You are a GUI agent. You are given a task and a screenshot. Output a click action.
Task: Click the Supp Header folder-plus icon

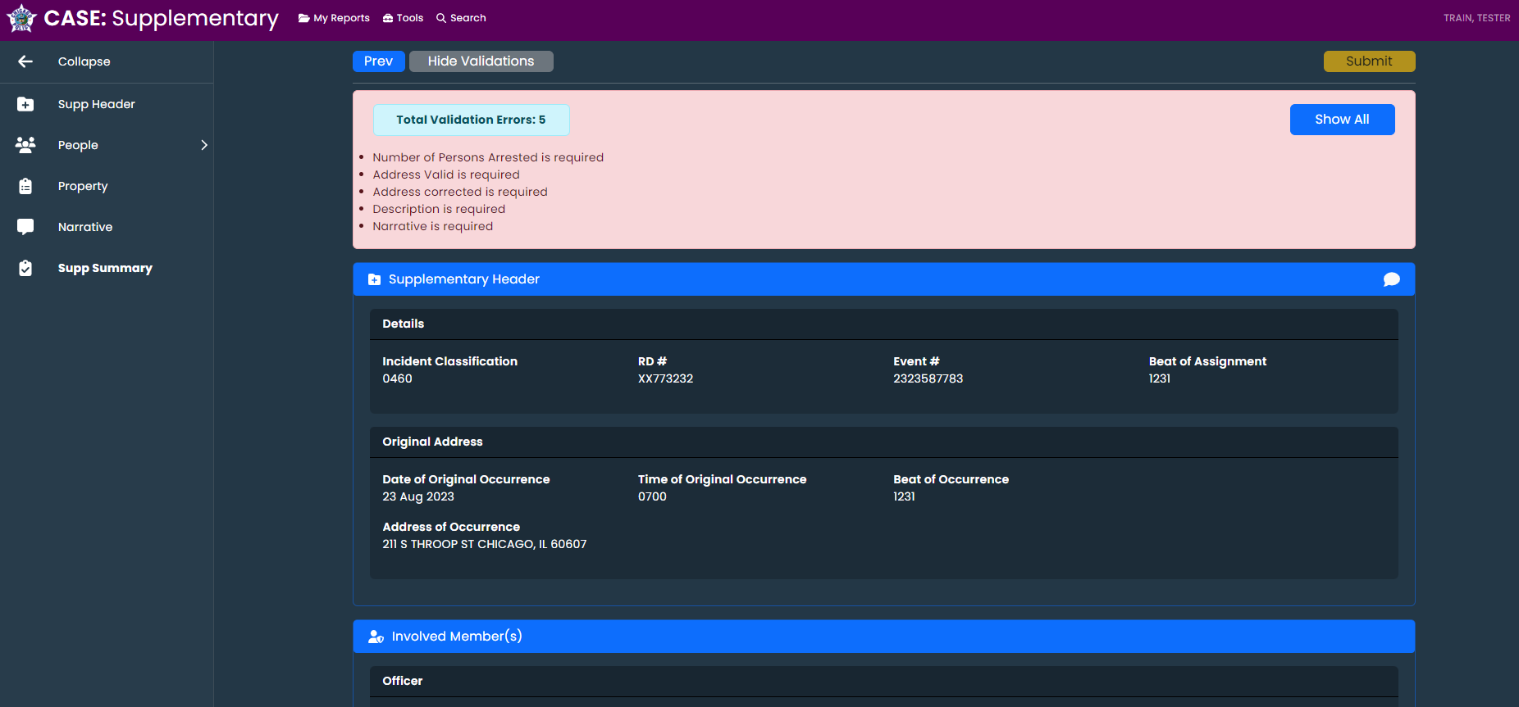point(25,104)
